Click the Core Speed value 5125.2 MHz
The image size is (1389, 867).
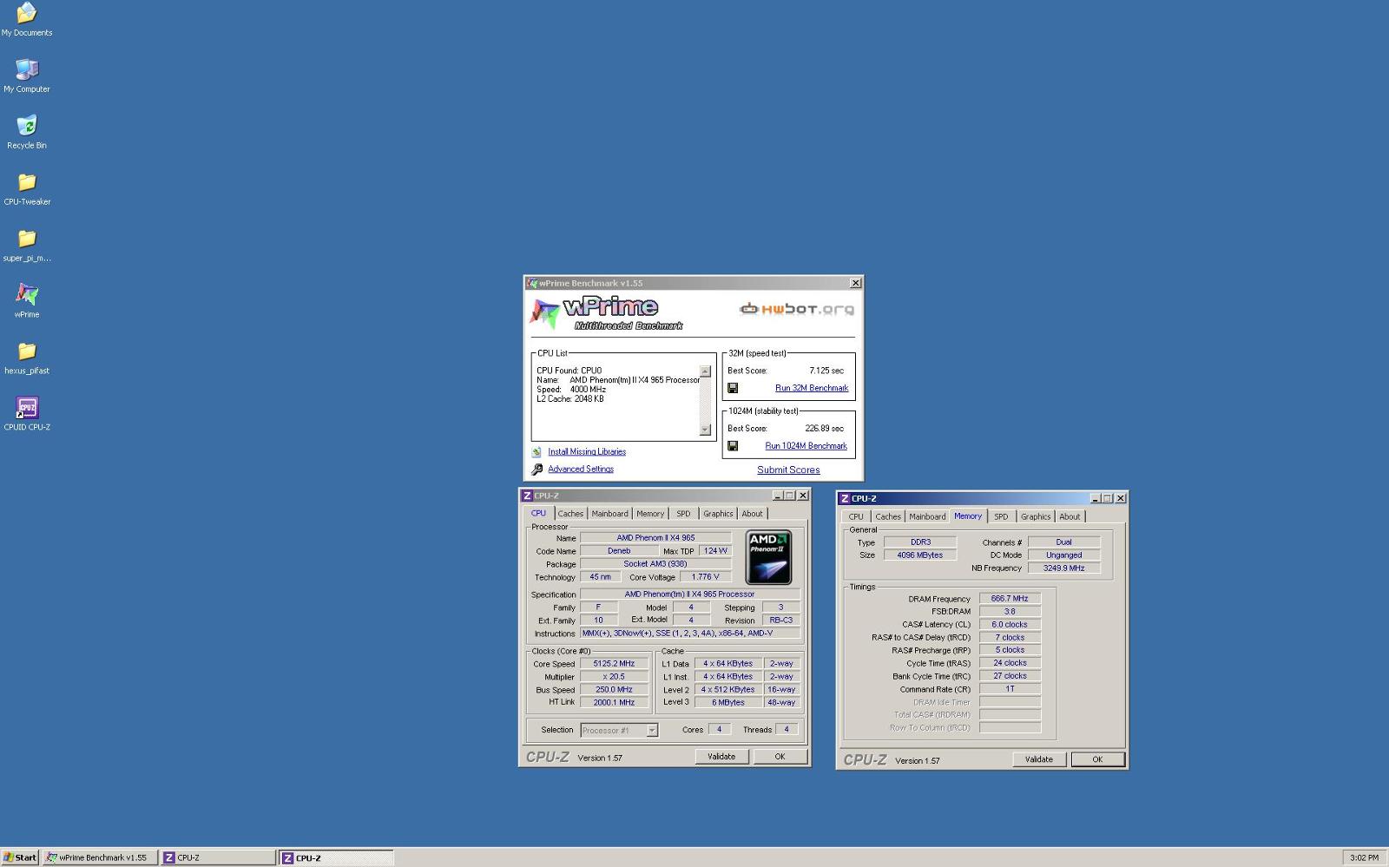pos(614,664)
